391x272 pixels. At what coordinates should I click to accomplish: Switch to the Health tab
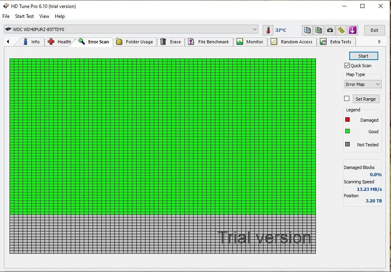click(59, 42)
